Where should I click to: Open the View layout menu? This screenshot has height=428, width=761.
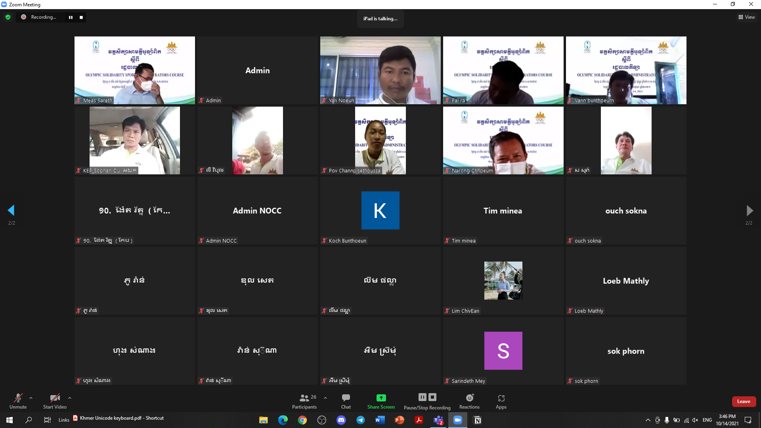[746, 17]
